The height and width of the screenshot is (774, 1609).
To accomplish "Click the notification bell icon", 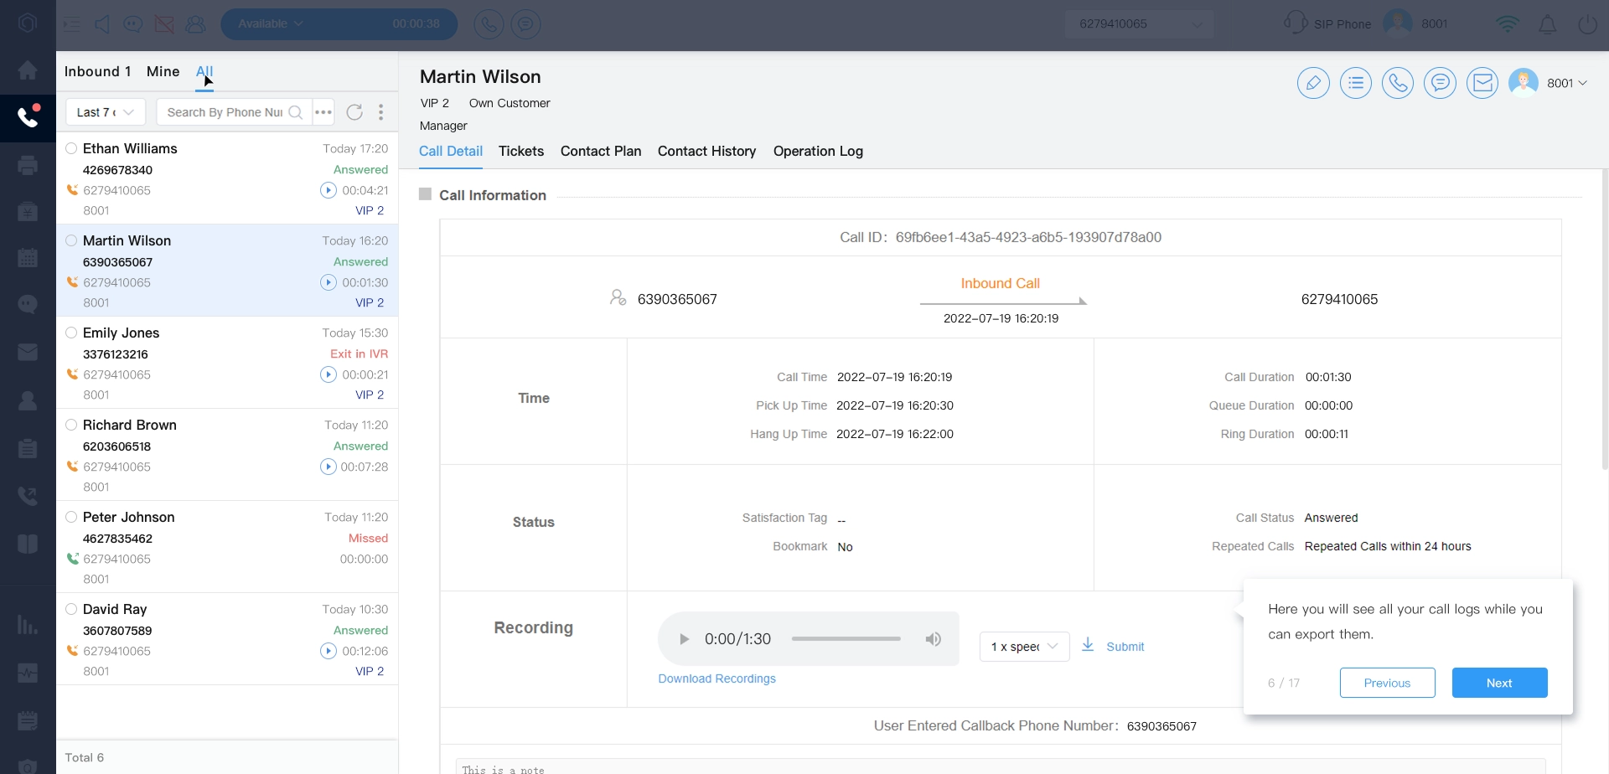I will 1547,24.
